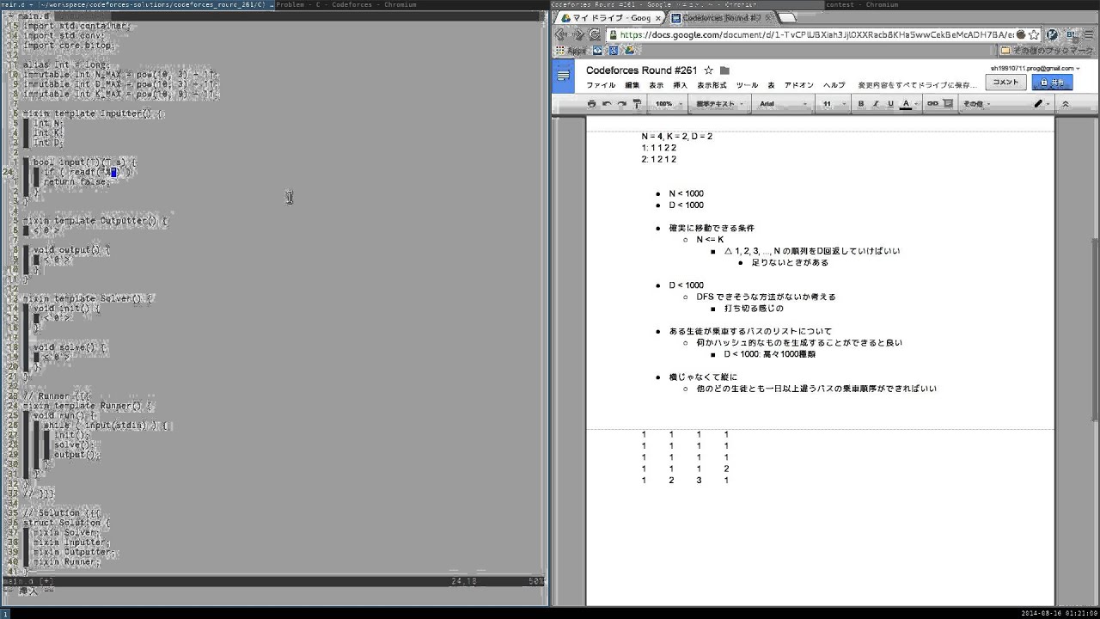Click the text 確実に移動できる条件
1100x619 pixels.
[712, 228]
